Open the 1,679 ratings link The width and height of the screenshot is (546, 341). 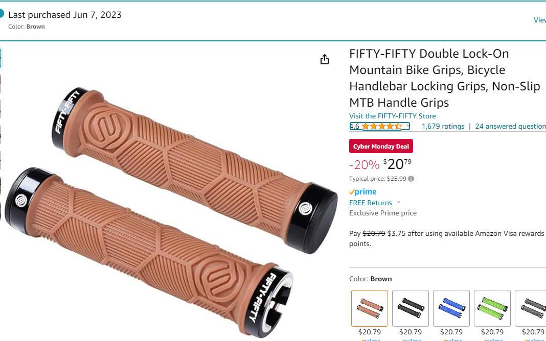coord(443,126)
